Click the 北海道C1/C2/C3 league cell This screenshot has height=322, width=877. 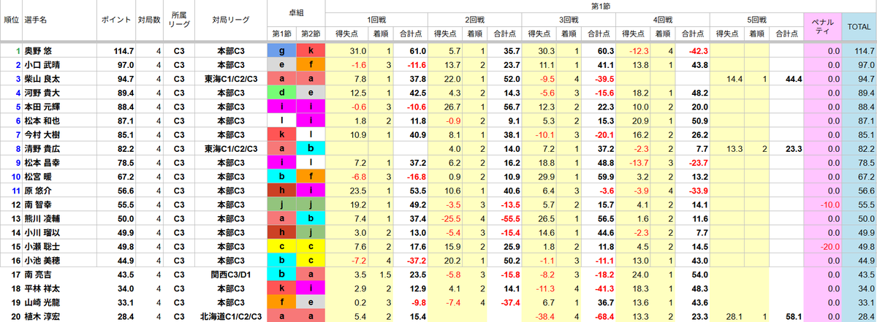point(229,318)
